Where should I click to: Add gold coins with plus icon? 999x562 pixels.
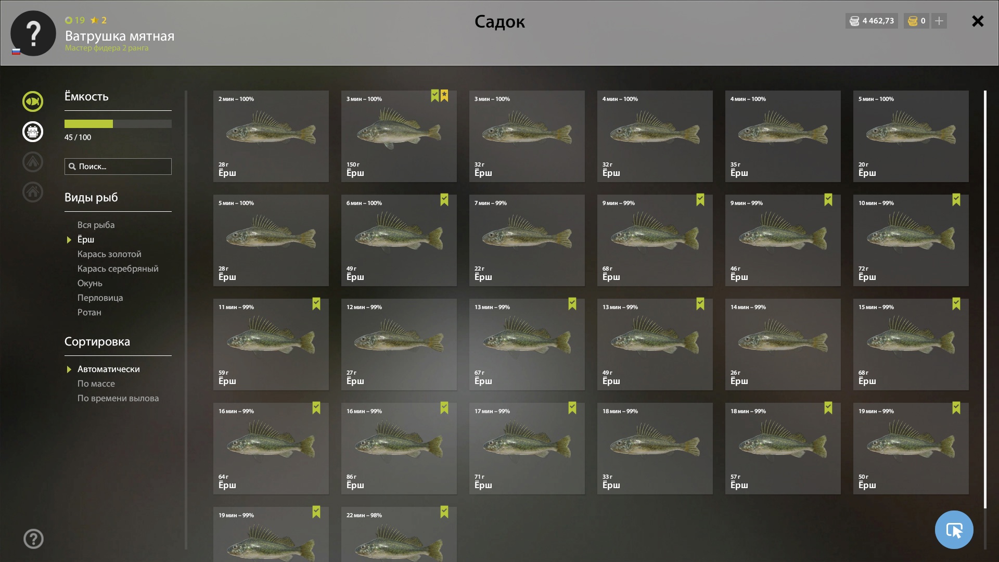click(x=939, y=21)
